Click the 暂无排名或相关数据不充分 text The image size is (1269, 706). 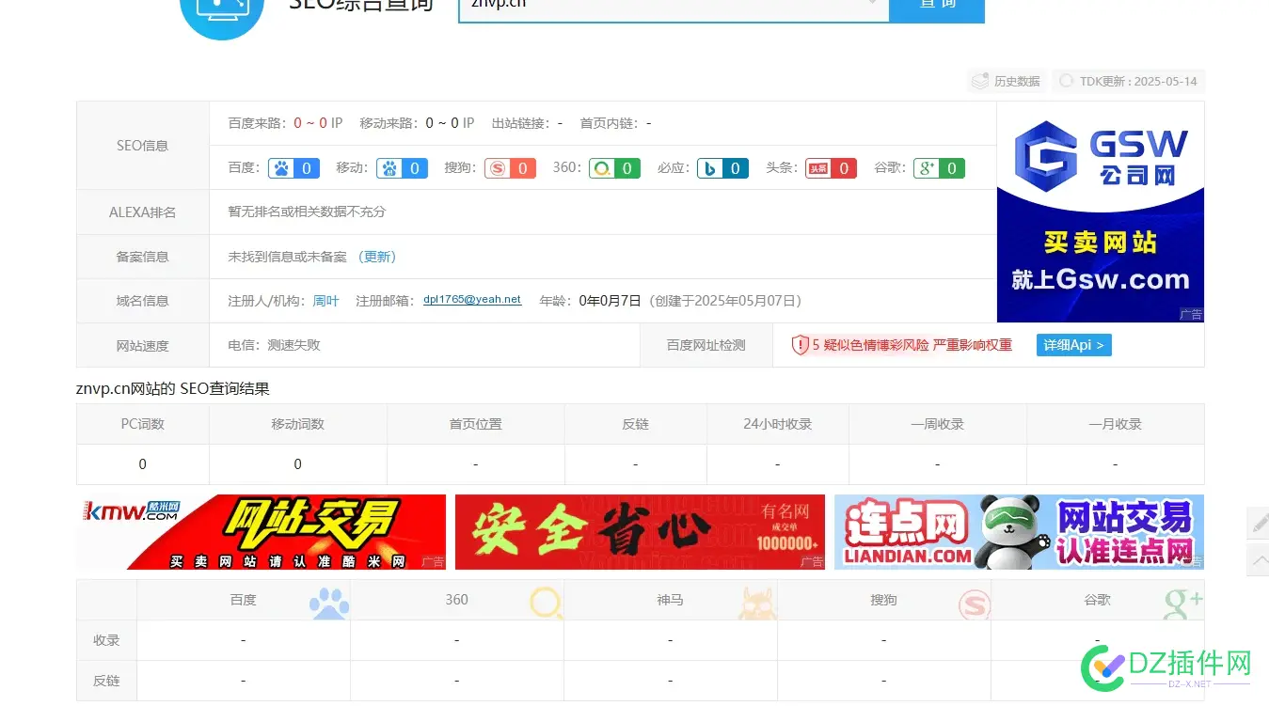point(307,212)
